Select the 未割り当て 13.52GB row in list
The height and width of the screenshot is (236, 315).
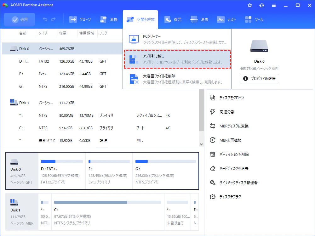[100, 140]
